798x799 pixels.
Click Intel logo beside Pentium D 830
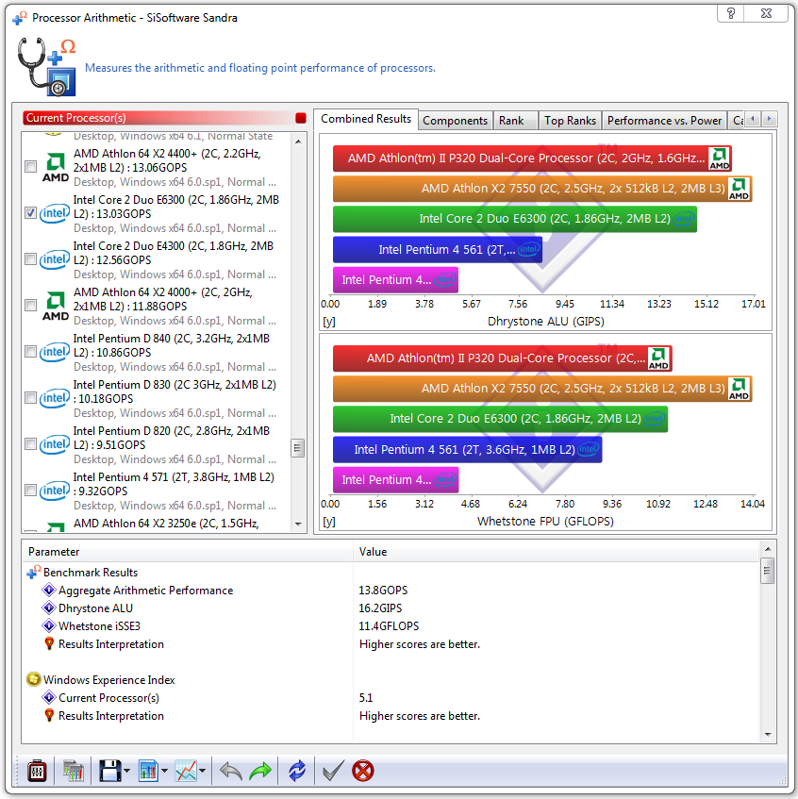pyautogui.click(x=55, y=398)
